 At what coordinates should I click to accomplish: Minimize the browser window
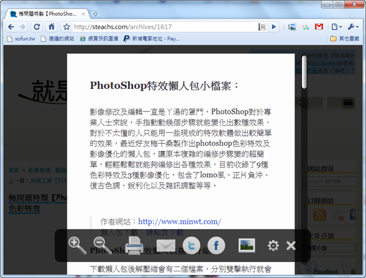(328, 4)
